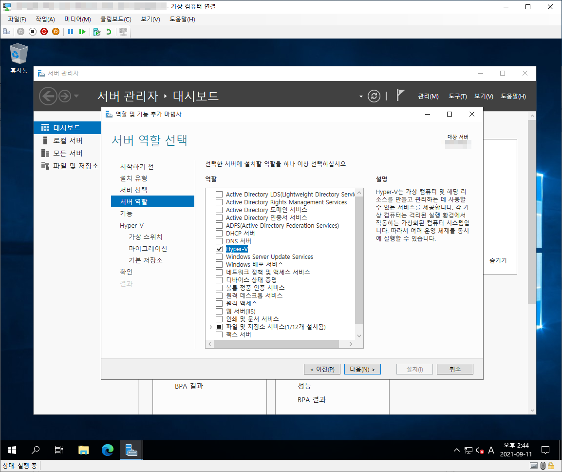This screenshot has height=472, width=562.
Task: Click the roles list horizontal scrollbar thumb
Action: click(x=276, y=344)
